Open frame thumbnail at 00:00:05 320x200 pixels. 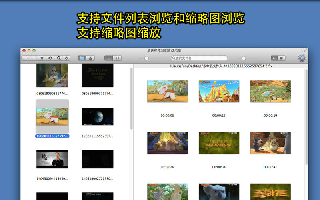click(x=168, y=92)
